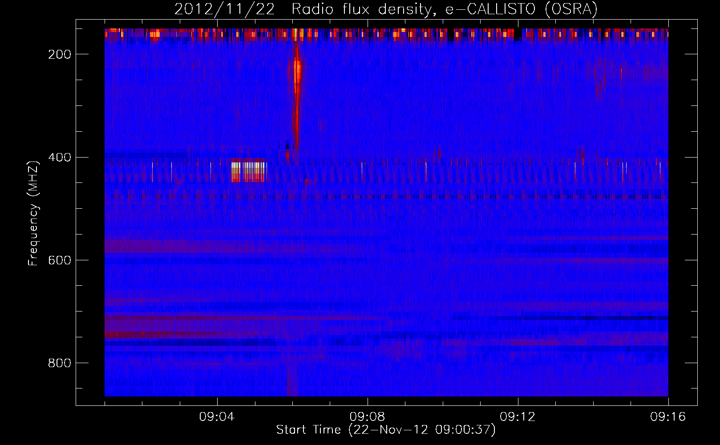Select the 'Frequency (MHZ)' y-axis label
Screen dimensions: 720x445
[x=33, y=213]
